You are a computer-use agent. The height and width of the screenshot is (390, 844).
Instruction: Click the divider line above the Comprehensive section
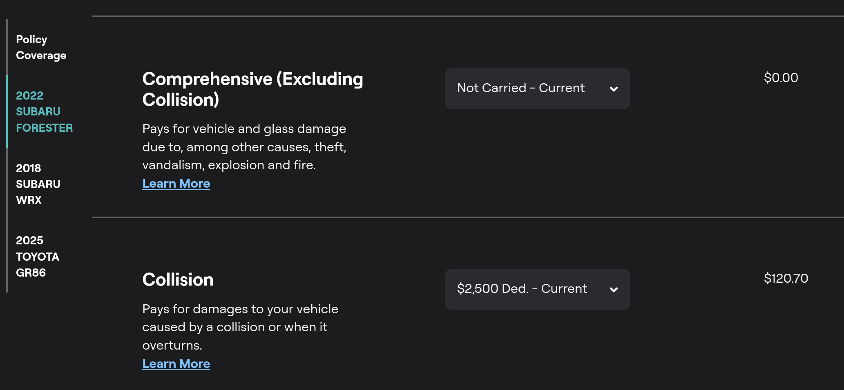(x=467, y=16)
